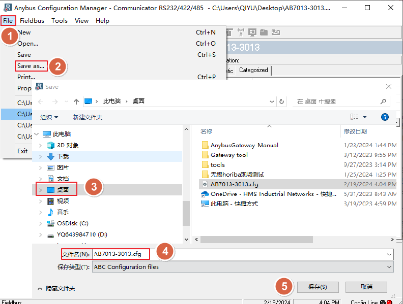The width and height of the screenshot is (403, 304).
Task: Click 桌面 in the breadcrumb path
Action: pos(138,101)
